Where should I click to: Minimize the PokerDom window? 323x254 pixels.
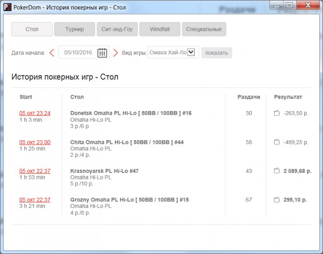277,5
